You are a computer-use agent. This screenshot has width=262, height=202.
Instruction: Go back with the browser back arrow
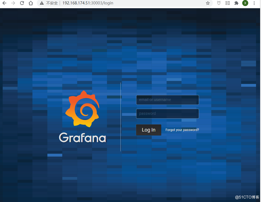click(4, 3)
